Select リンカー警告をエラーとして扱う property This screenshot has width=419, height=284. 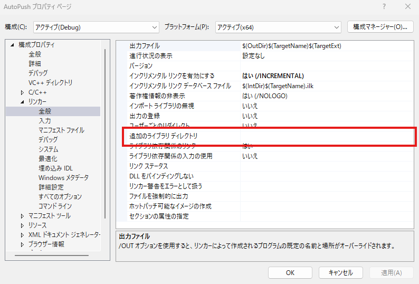tap(166, 186)
